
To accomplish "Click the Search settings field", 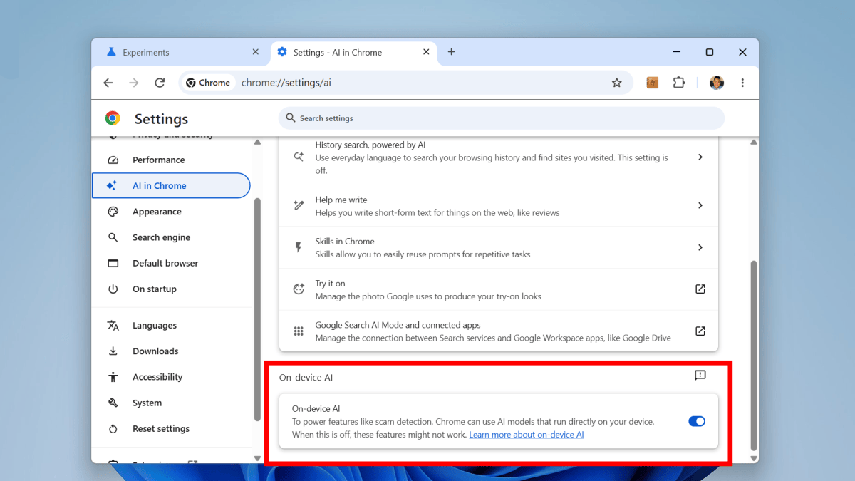I will [x=502, y=118].
